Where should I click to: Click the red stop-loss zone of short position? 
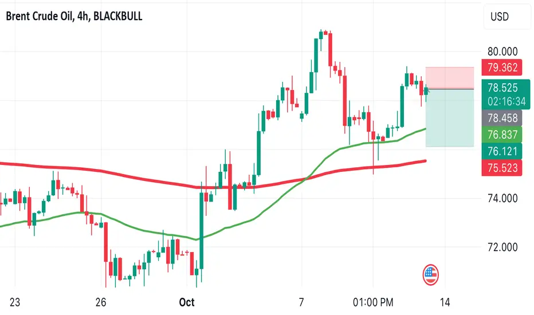pos(450,78)
